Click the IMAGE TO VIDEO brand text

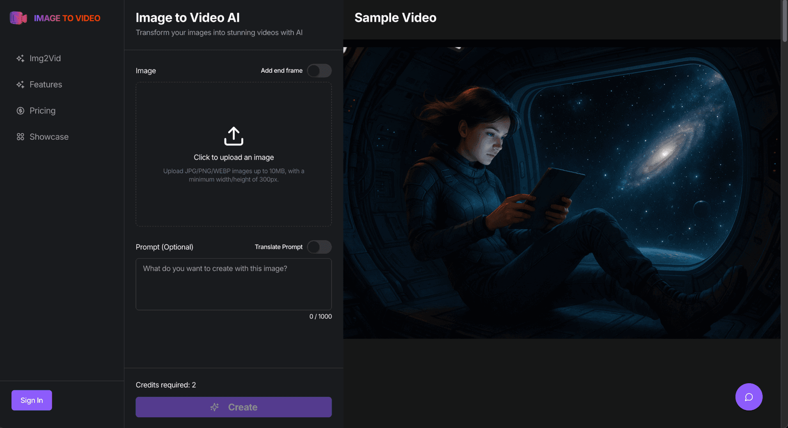(67, 18)
